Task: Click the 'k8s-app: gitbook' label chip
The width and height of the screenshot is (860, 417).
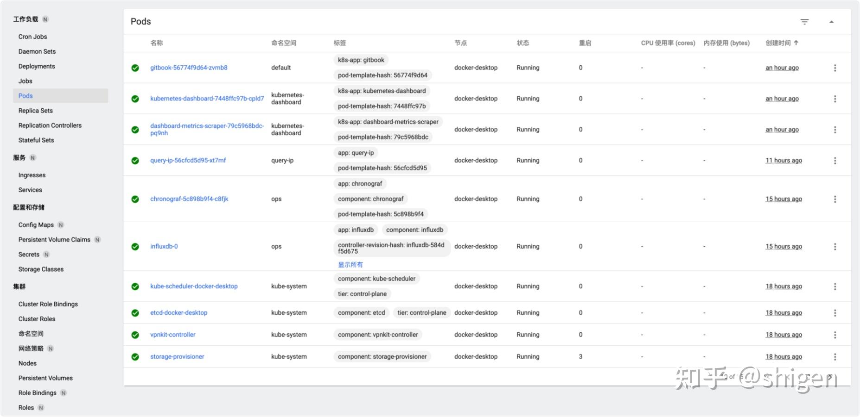Action: coord(361,60)
